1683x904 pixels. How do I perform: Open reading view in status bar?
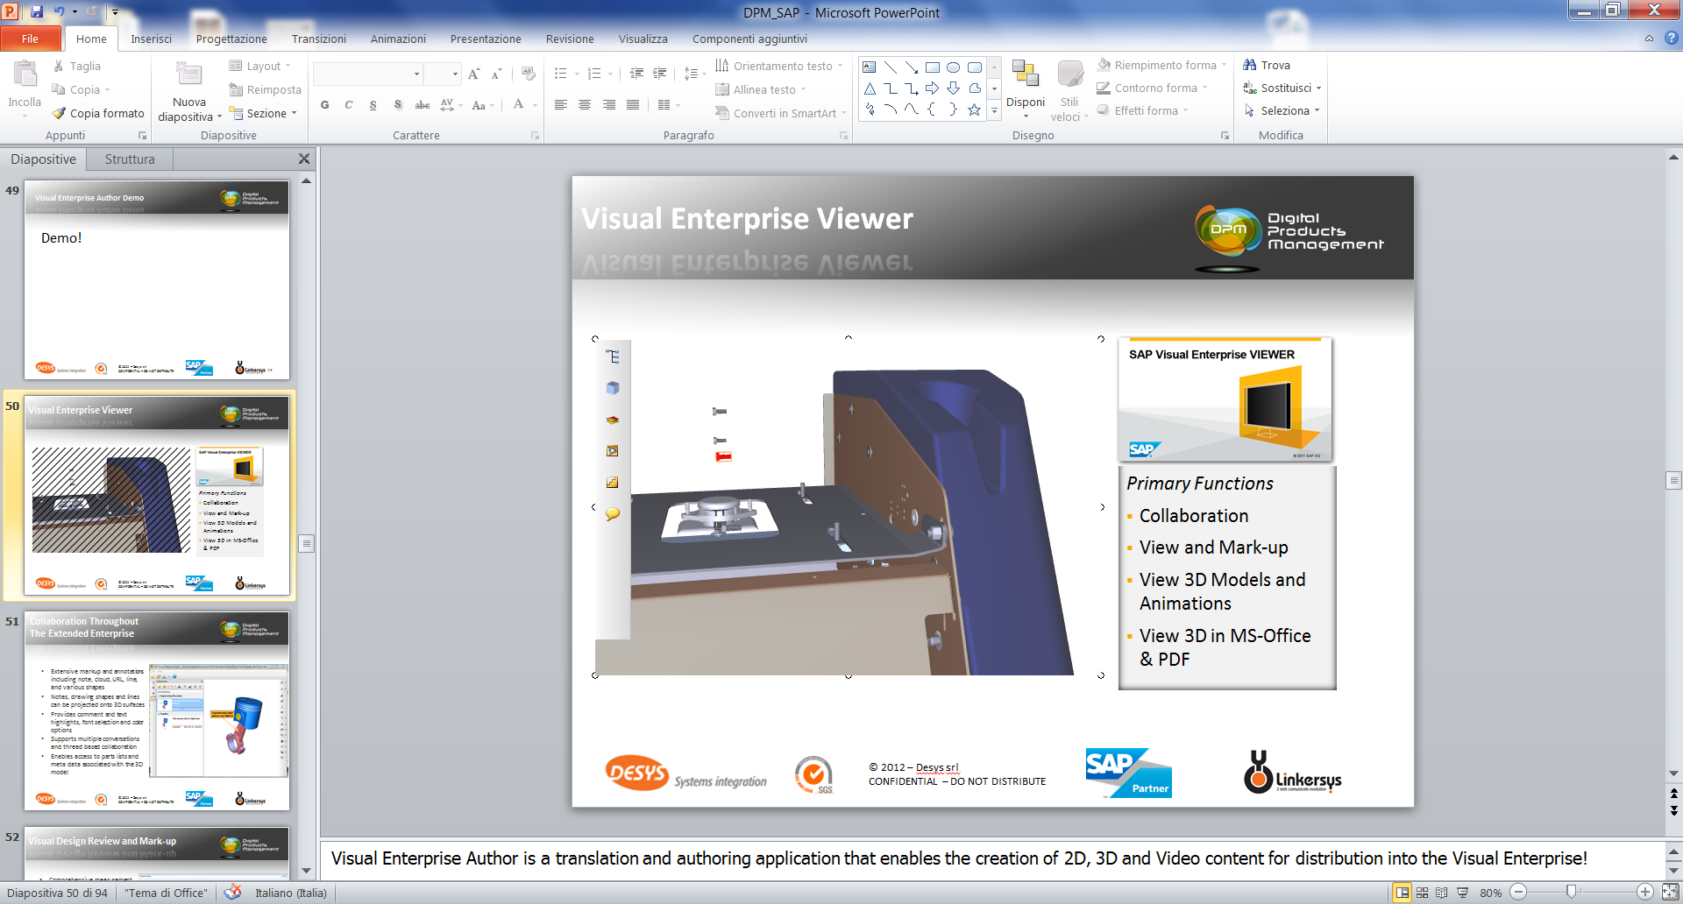click(x=1442, y=893)
